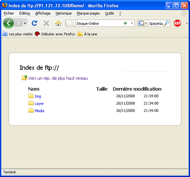Click the up-folder icon beside parent link
The height and width of the screenshot is (177, 190).
(24, 78)
